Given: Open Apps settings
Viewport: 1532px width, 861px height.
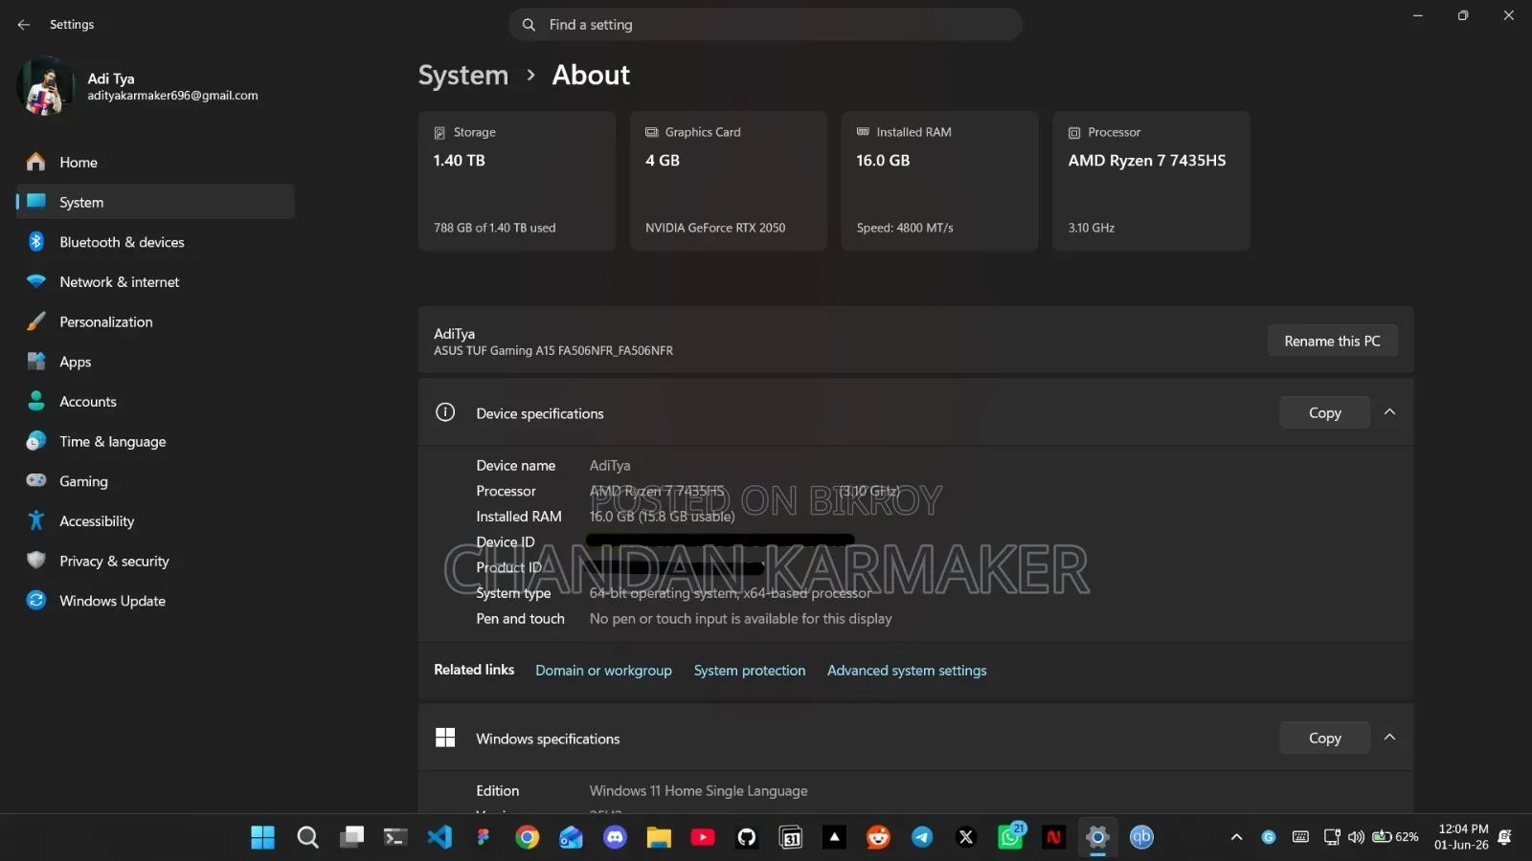Looking at the screenshot, I should pyautogui.click(x=155, y=362).
